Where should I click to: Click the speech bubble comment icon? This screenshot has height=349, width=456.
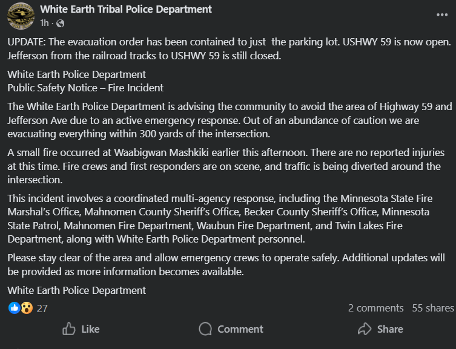point(206,329)
